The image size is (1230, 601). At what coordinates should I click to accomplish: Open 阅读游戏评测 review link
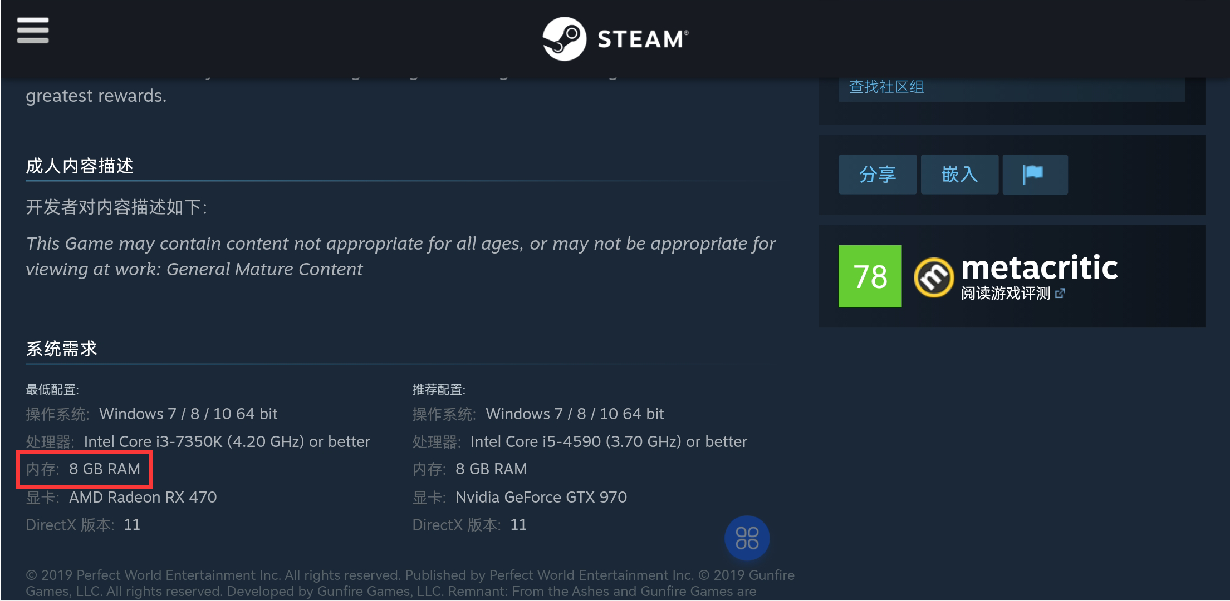[x=1005, y=293]
